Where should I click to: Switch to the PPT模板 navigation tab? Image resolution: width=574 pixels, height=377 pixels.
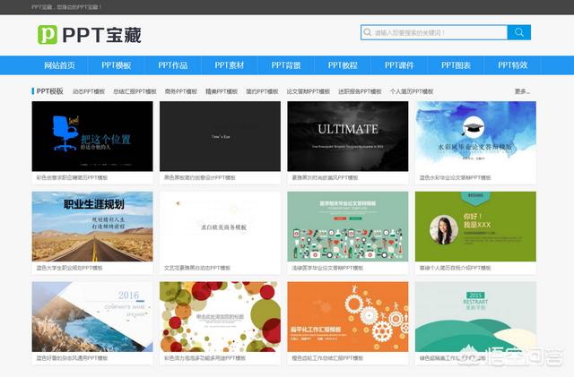coord(116,65)
